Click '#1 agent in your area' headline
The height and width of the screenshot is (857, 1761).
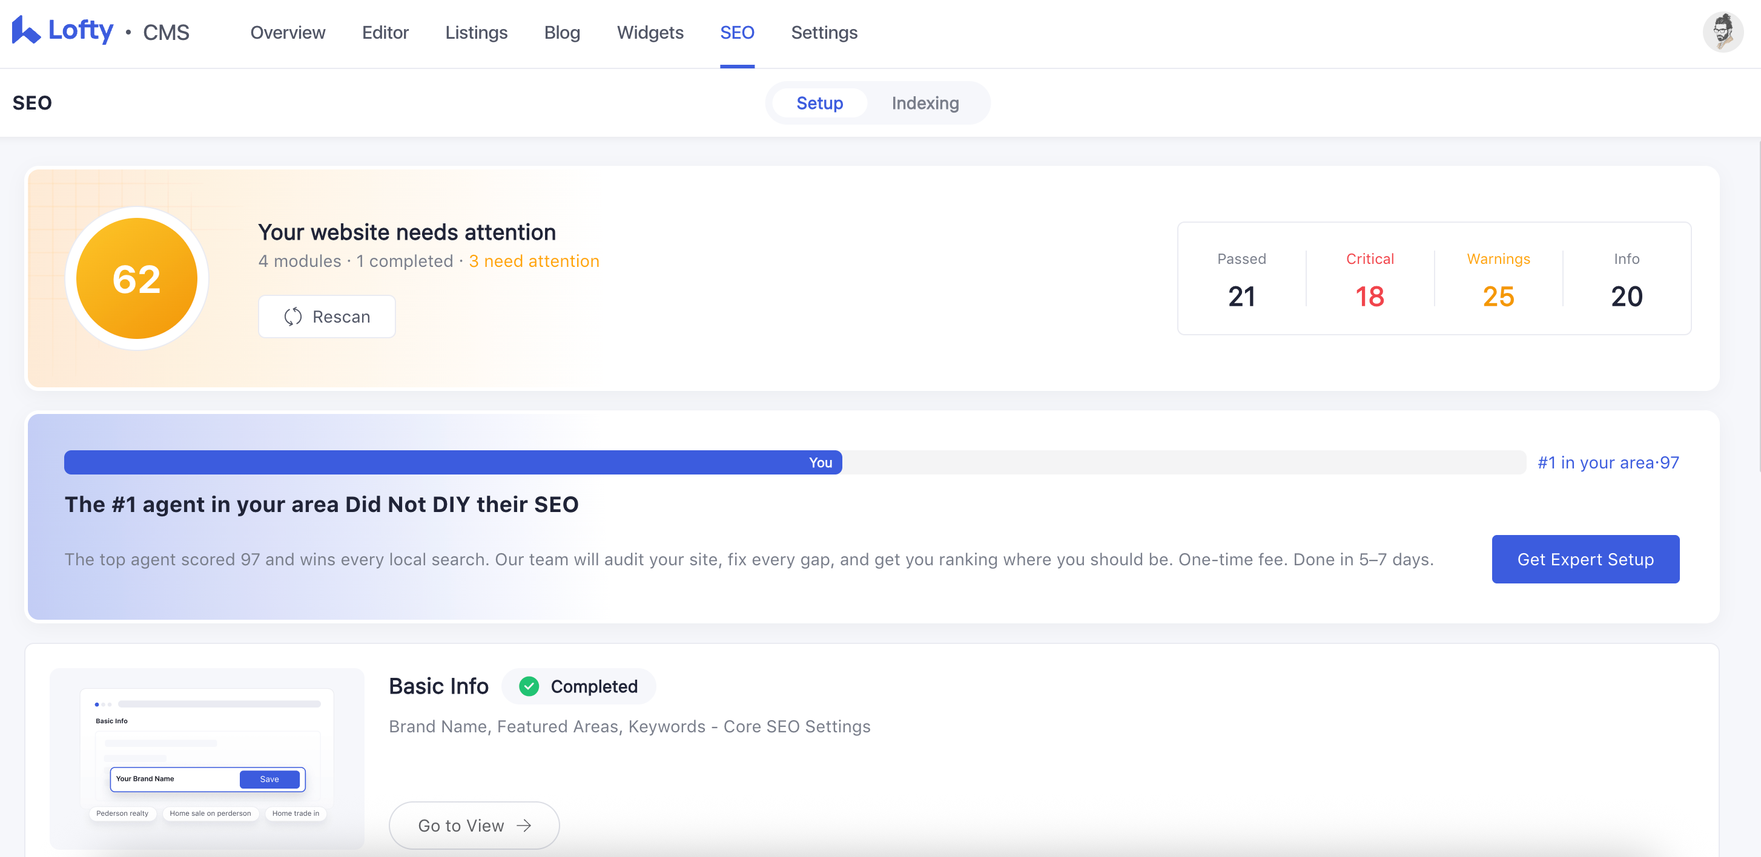322,504
